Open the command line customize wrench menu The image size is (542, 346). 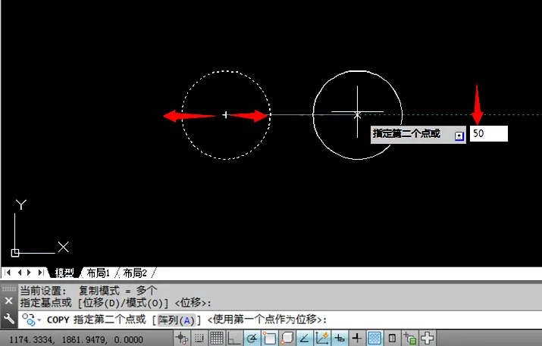pos(9,320)
